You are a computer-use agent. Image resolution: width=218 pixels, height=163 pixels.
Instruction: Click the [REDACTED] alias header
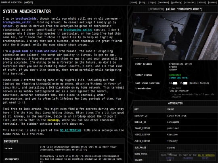coord(175,9)
